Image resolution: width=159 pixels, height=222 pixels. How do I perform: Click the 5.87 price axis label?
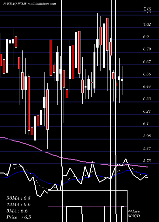[x=147, y=148]
